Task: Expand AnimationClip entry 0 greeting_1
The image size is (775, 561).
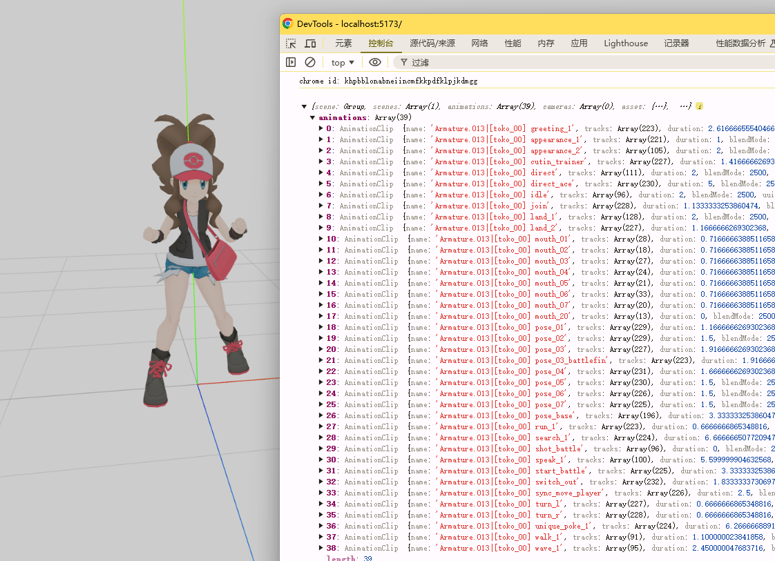Action: (320, 128)
